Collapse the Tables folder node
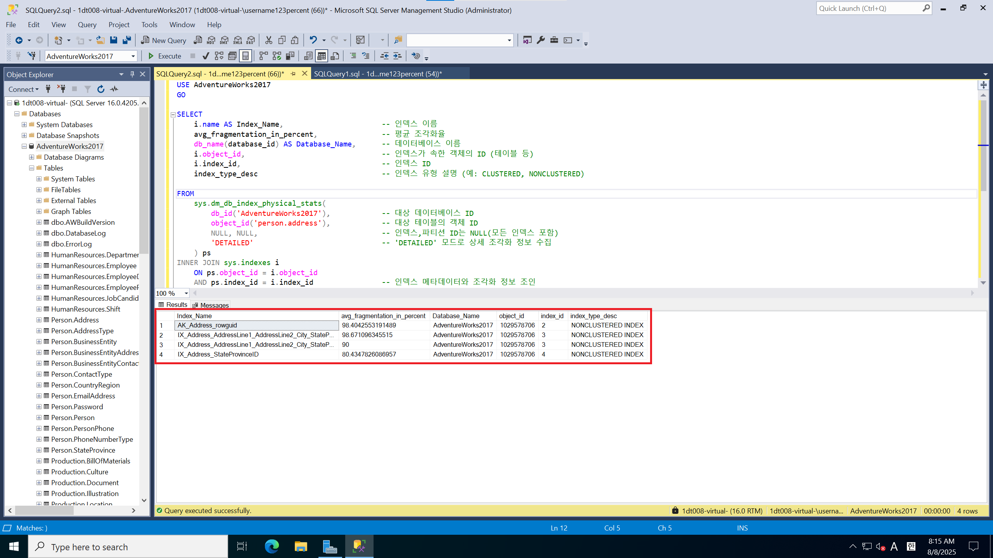The width and height of the screenshot is (993, 558). click(32, 168)
